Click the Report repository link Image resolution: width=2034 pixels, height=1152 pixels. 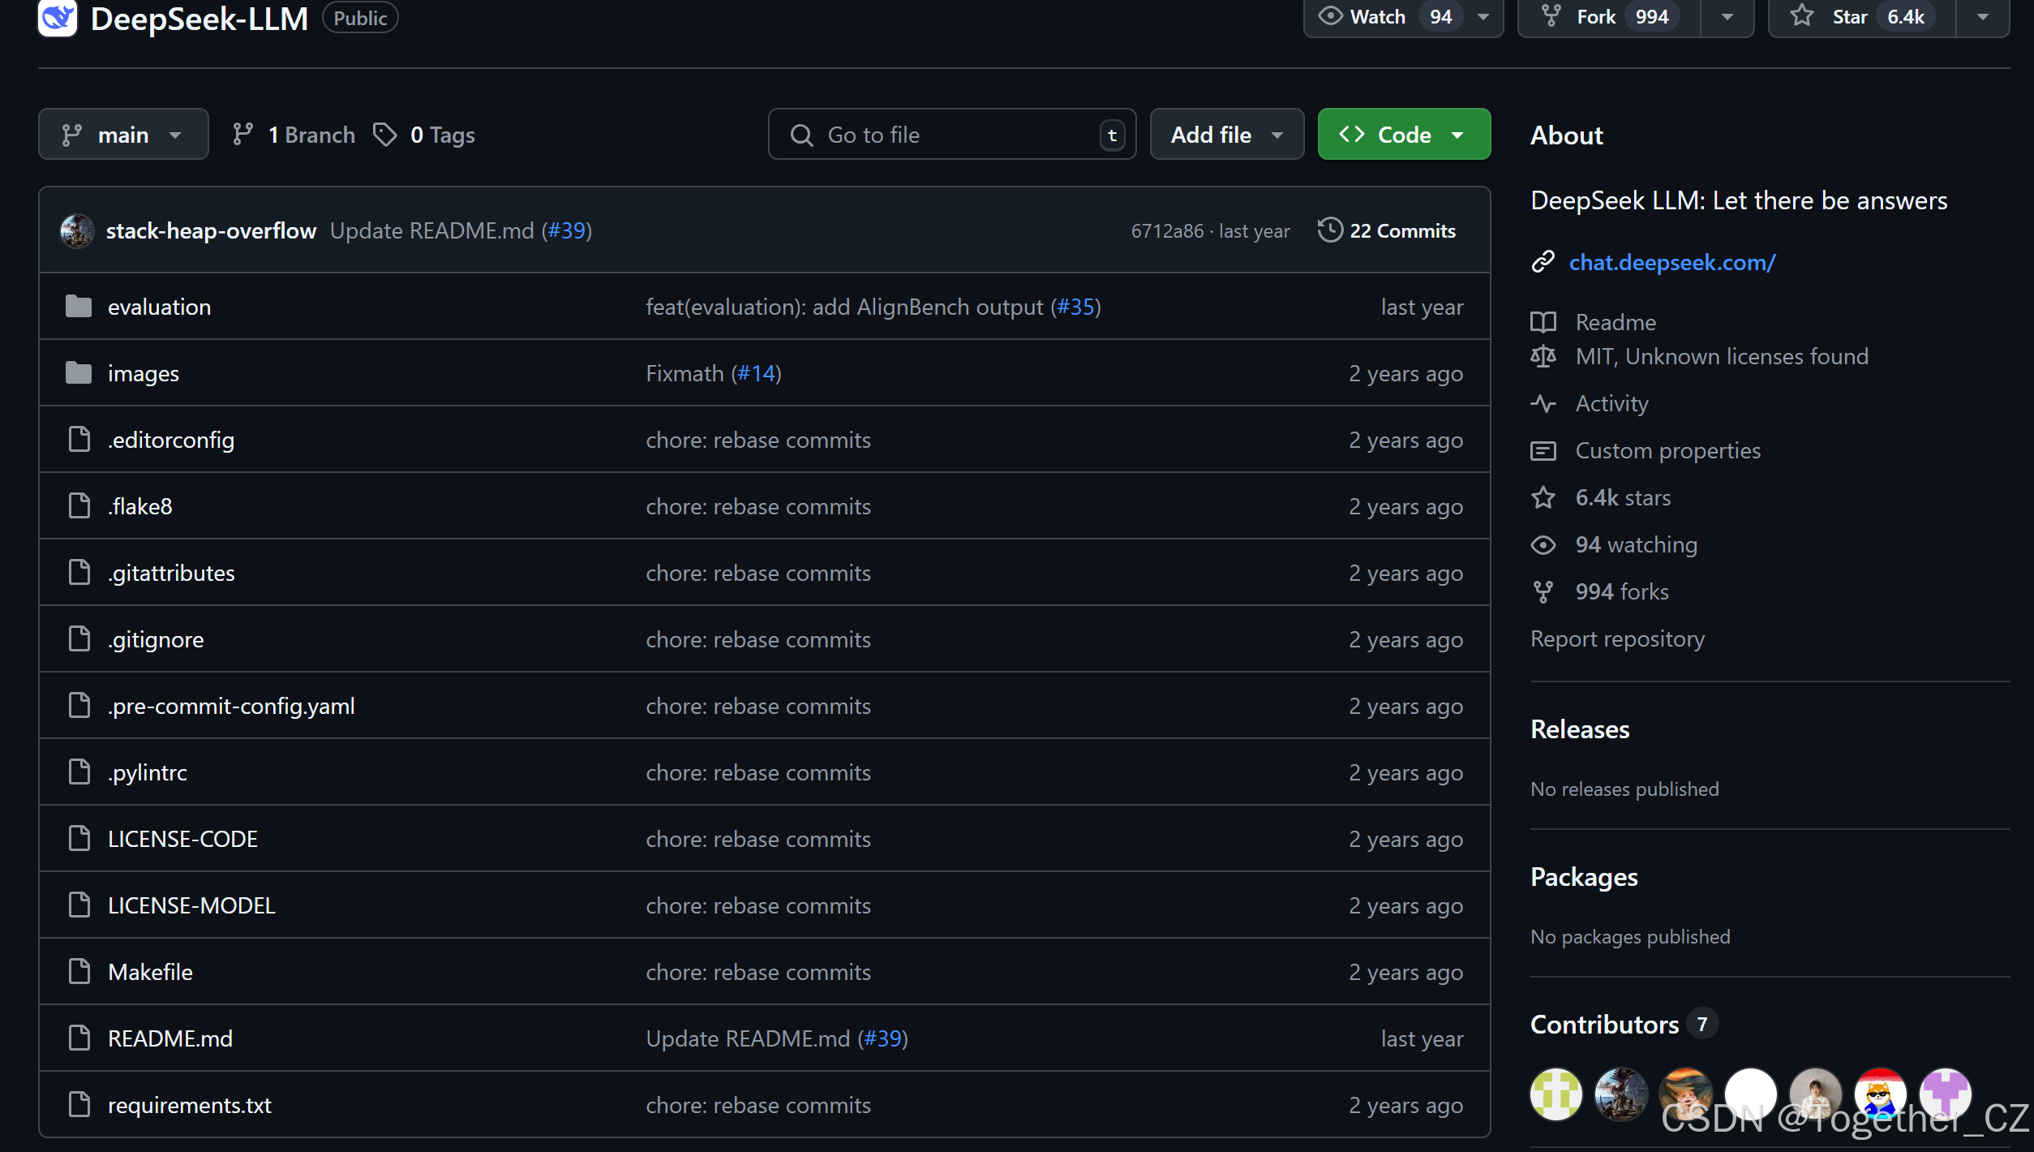coord(1617,638)
